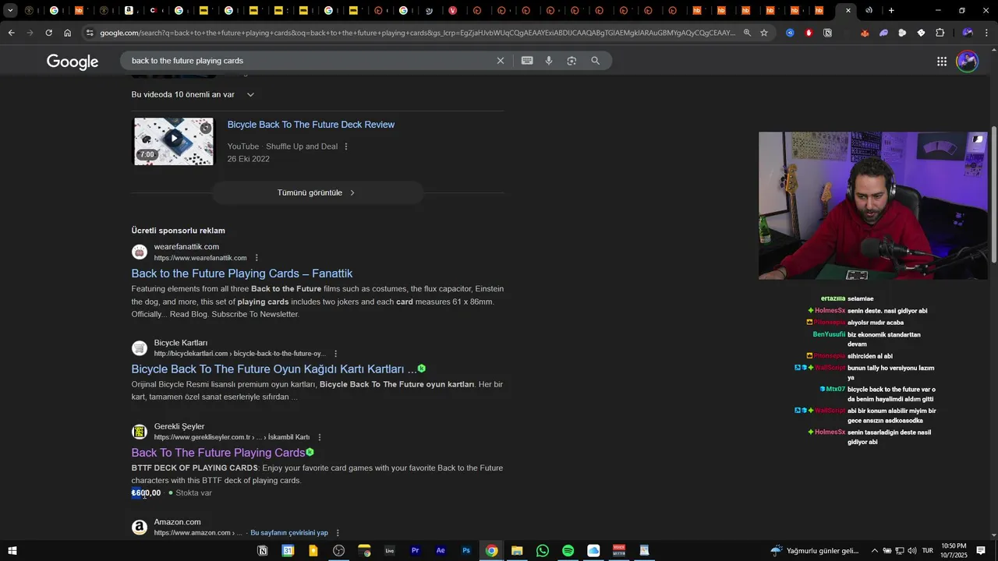Open more options for wearefanattik.com result

point(257,258)
